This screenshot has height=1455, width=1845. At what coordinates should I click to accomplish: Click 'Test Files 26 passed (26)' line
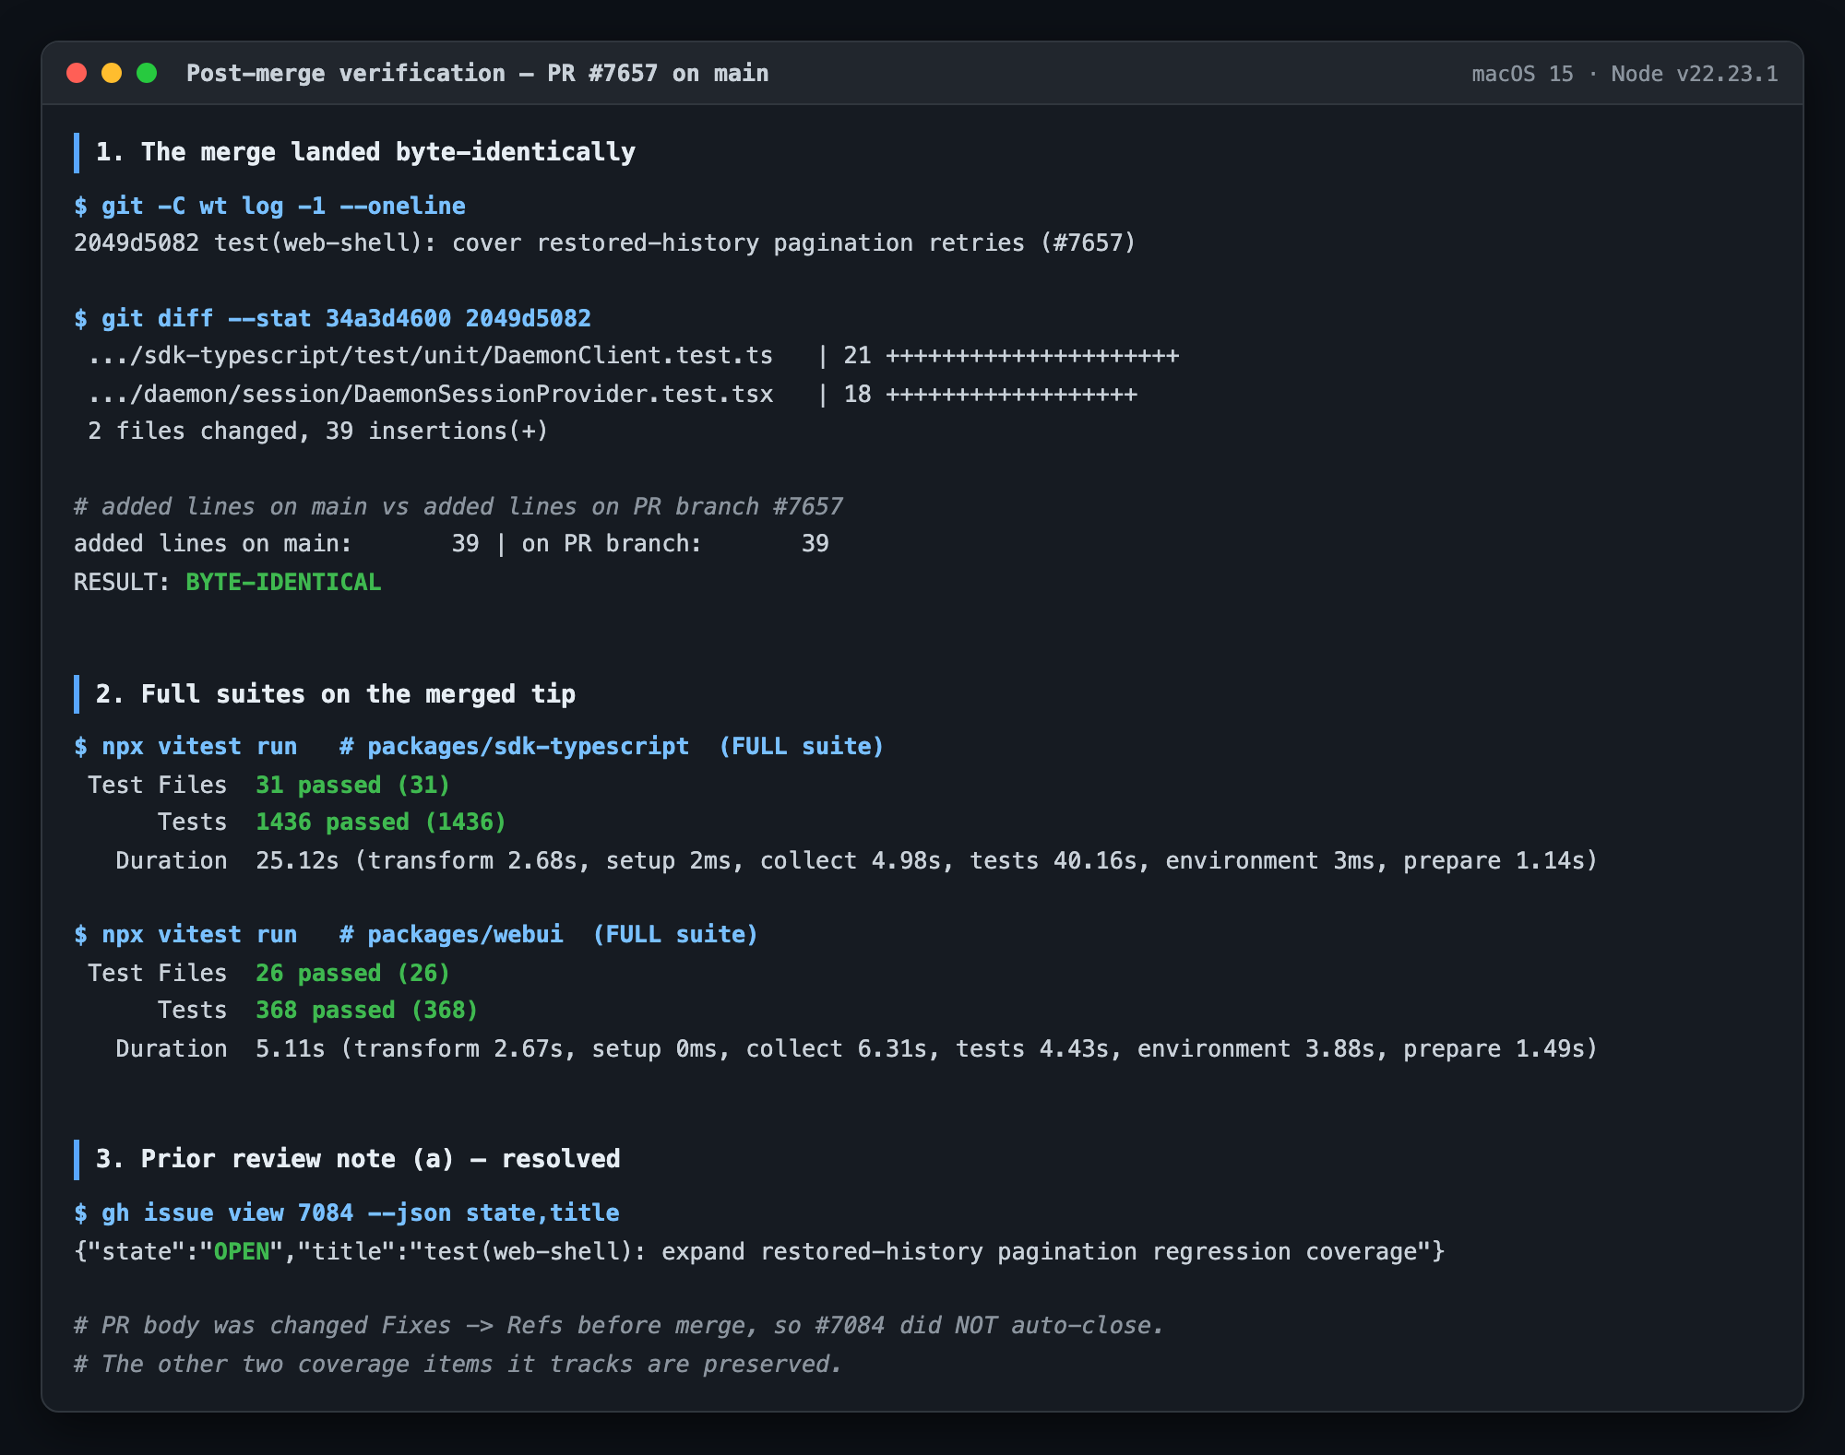pyautogui.click(x=268, y=973)
